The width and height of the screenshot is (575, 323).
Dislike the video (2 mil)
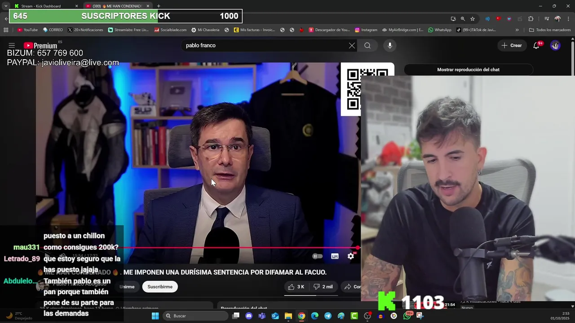[x=323, y=287]
